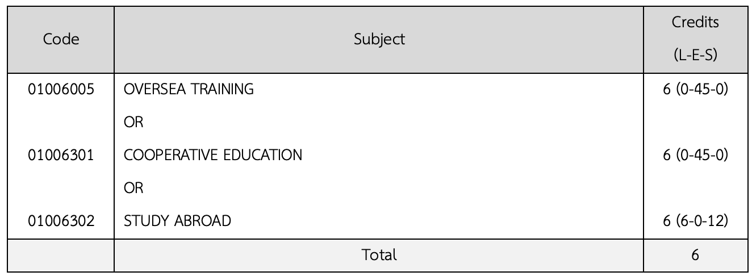This screenshot has height=276, width=752.
Task: Click the total credits value 6
Action: tap(695, 256)
